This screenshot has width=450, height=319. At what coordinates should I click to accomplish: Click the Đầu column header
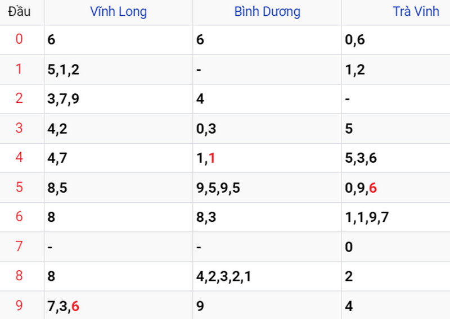(x=19, y=11)
